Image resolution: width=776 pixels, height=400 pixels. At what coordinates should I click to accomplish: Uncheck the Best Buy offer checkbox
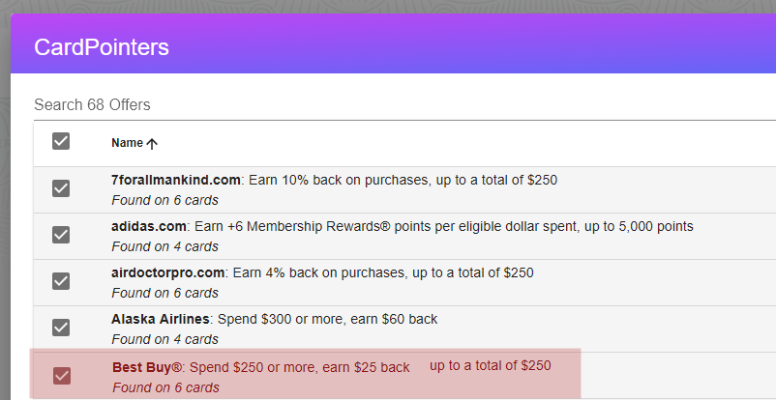[x=61, y=375]
